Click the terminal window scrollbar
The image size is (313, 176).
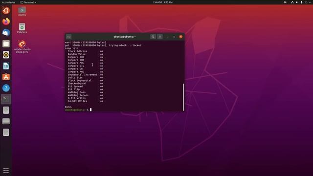[x=183, y=97]
